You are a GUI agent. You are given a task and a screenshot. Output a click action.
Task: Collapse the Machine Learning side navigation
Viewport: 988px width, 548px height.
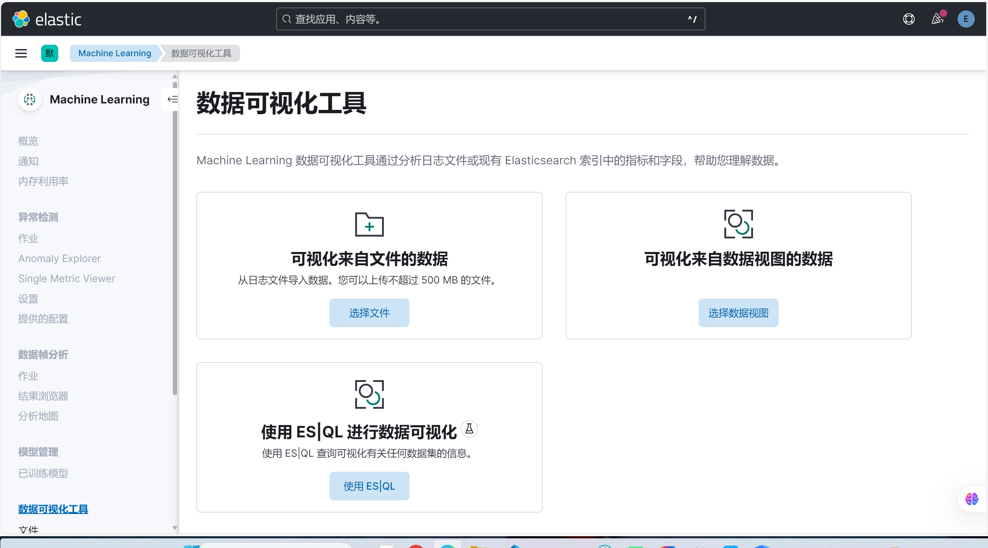pos(172,100)
